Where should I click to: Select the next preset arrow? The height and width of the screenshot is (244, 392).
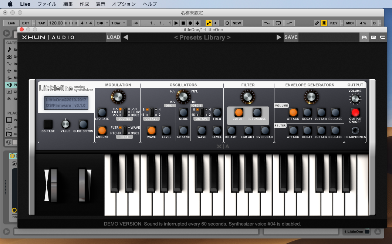click(x=279, y=37)
